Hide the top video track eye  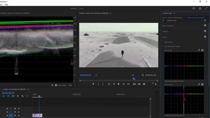[x=19, y=108]
